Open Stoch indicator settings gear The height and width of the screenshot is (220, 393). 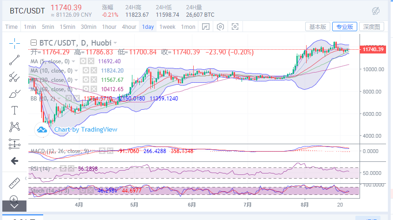(x=83, y=191)
